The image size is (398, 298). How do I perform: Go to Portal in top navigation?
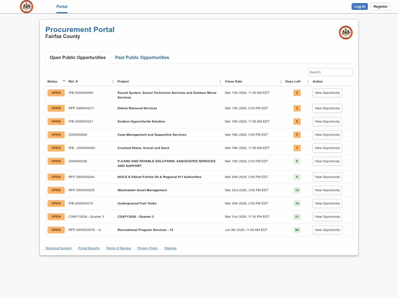pos(62,7)
